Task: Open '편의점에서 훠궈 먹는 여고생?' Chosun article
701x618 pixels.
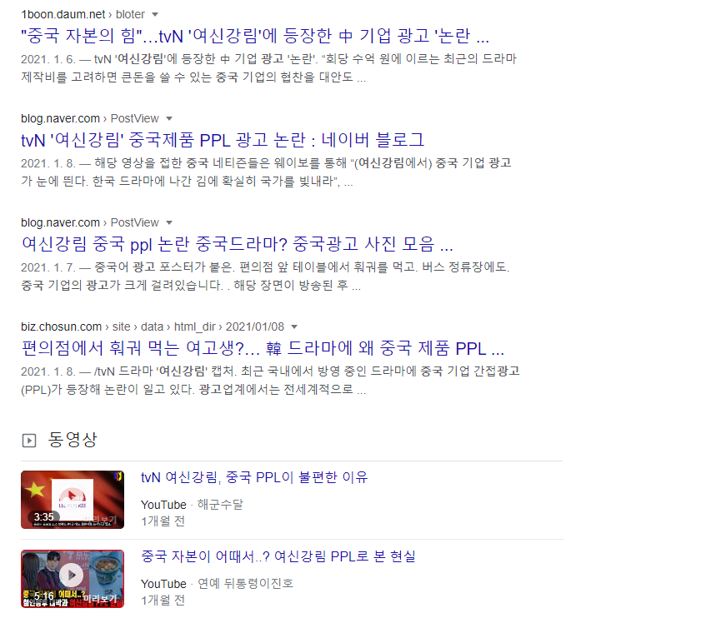Action: tap(263, 348)
